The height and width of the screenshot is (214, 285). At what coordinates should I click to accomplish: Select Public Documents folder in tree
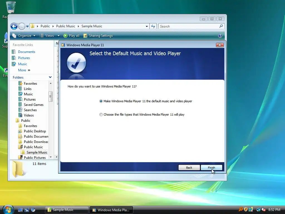click(x=36, y=137)
